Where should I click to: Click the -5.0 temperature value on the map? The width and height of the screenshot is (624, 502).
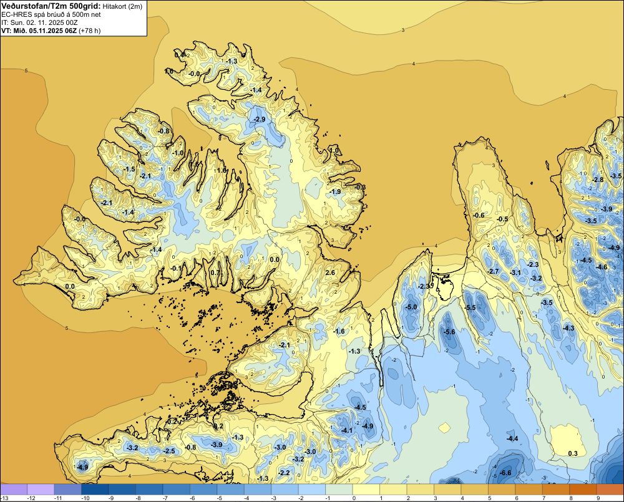[411, 307]
